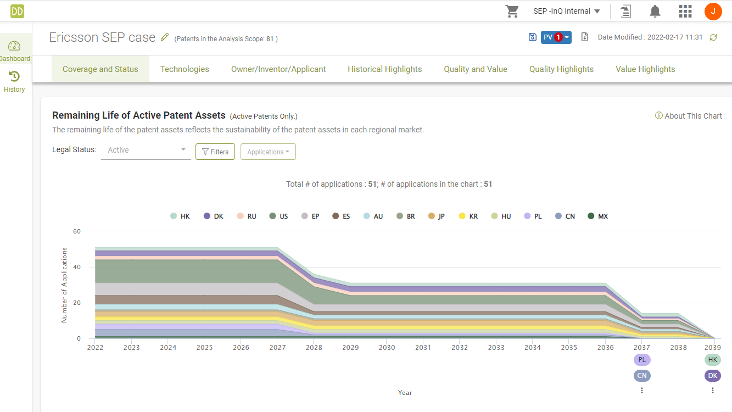Open Historical Highlights tab
This screenshot has width=732, height=412.
click(385, 69)
